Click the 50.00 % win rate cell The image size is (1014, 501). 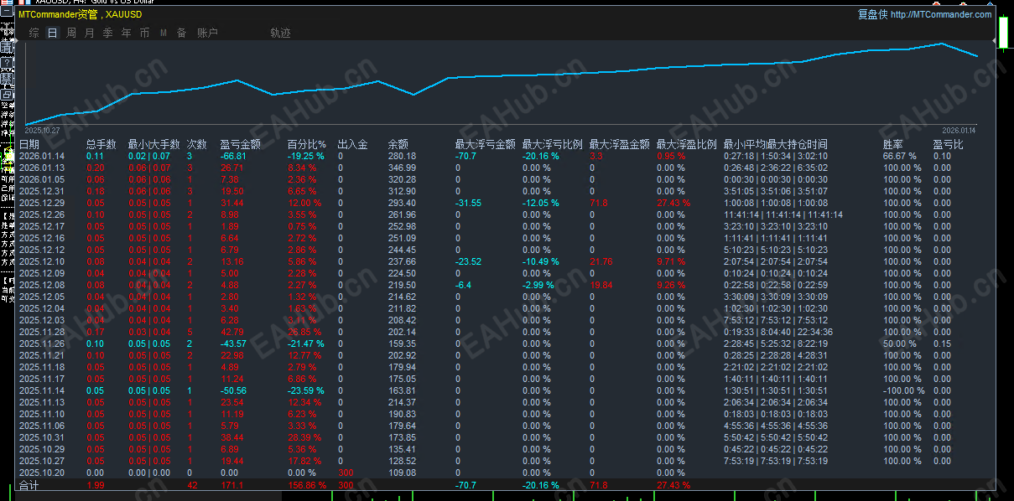[x=901, y=343]
